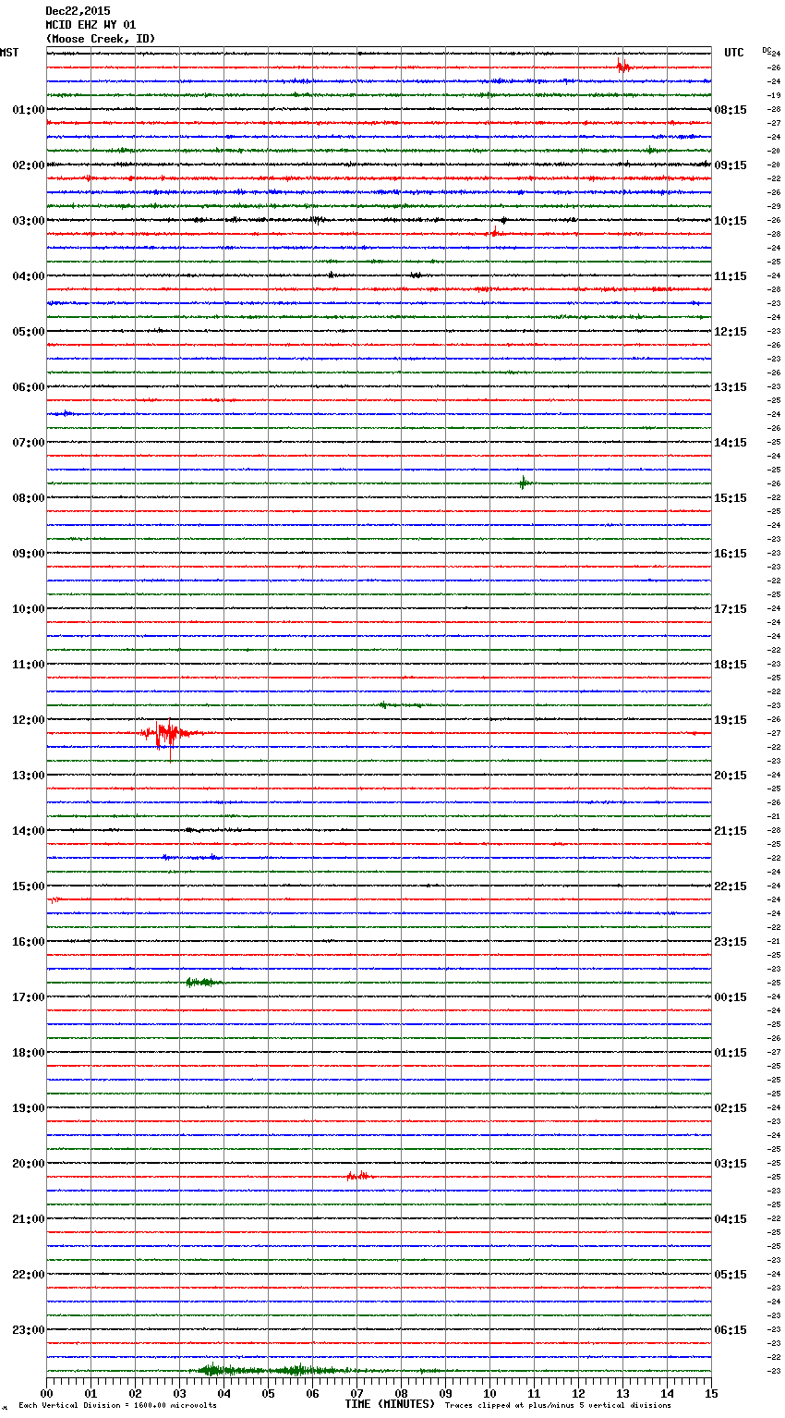Click the 21:15 UTC time label
This screenshot has width=785, height=1418.
731,831
